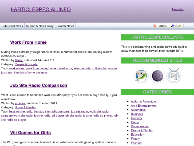Click the 'jobsite radio' tag
This screenshot has width=194, height=146.
point(42,116)
